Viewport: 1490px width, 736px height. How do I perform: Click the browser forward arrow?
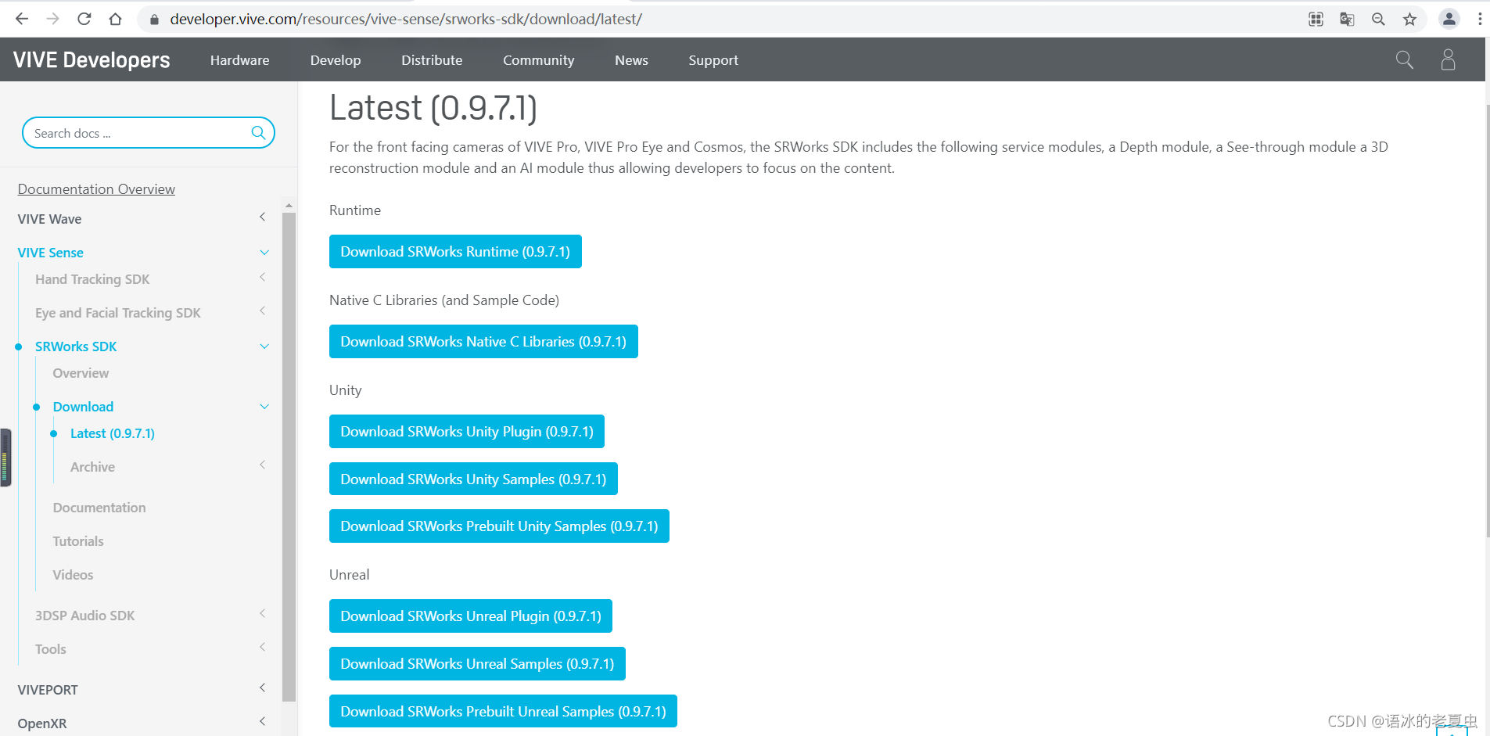click(x=52, y=19)
